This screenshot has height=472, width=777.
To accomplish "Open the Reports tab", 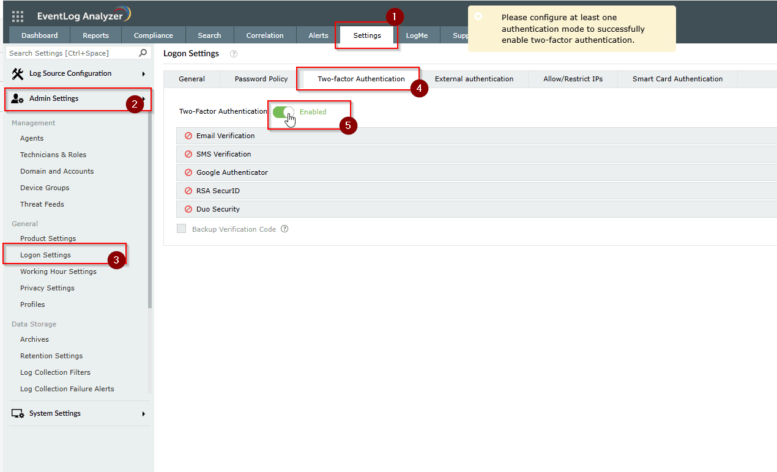I will click(x=96, y=35).
